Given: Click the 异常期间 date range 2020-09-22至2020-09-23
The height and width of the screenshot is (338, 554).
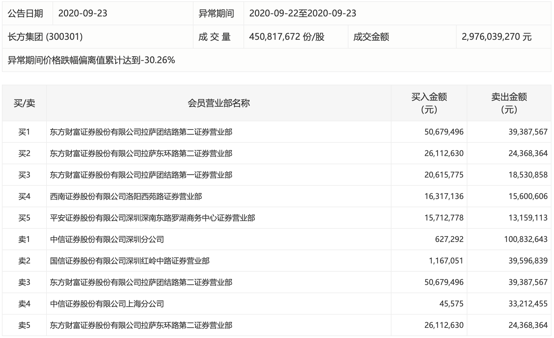Looking at the screenshot, I should point(303,13).
